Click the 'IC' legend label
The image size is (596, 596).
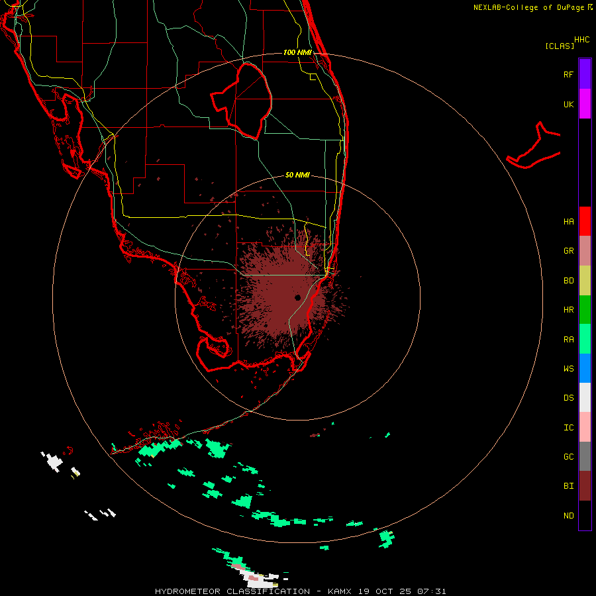(568, 428)
